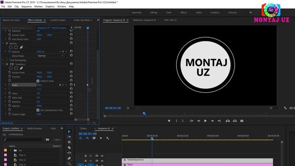Toggle animation stopwatch for Scale
Image resolution: width=295 pixels, height=166 pixels.
[x=10, y=85]
